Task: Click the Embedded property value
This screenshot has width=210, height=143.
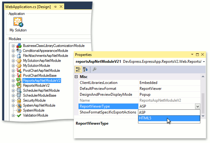Action: (148, 83)
